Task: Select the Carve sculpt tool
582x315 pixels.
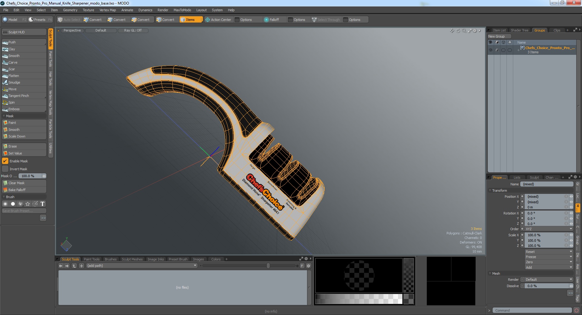Action: [24, 62]
